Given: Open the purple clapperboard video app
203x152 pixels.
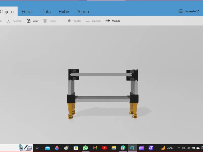Looking at the screenshot, I should click(x=142, y=148).
